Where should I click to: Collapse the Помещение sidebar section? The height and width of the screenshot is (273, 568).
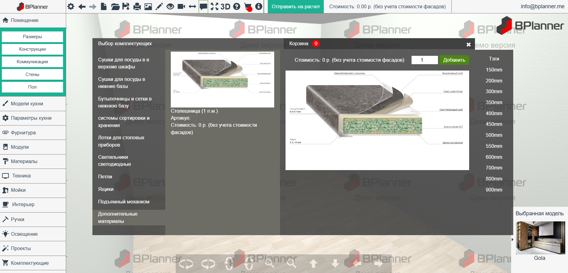coord(33,20)
